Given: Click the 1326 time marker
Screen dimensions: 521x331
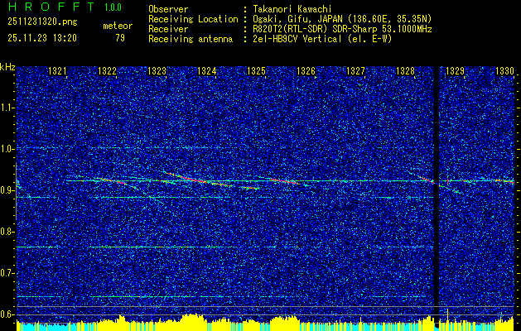Looking at the screenshot, I should (306, 71).
